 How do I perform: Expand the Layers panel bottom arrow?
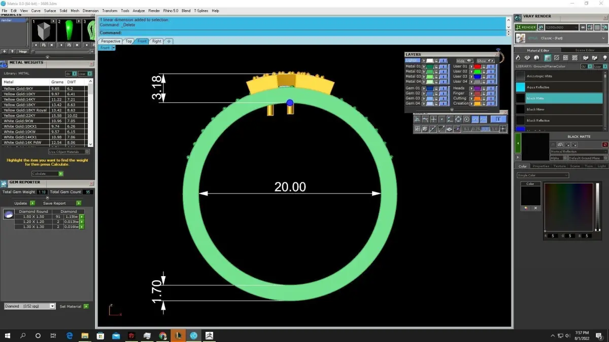(452, 110)
